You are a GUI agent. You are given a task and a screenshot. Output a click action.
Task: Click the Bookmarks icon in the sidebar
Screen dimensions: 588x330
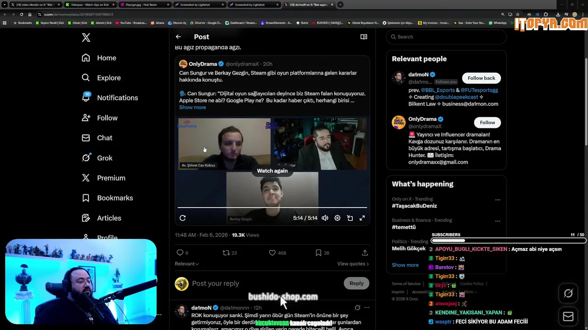(x=86, y=198)
